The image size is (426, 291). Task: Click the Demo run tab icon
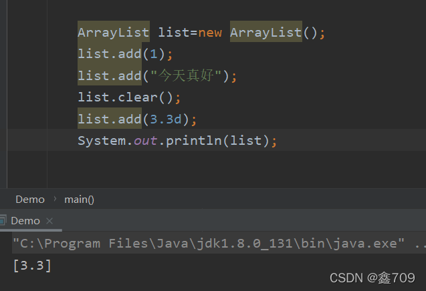(3, 220)
